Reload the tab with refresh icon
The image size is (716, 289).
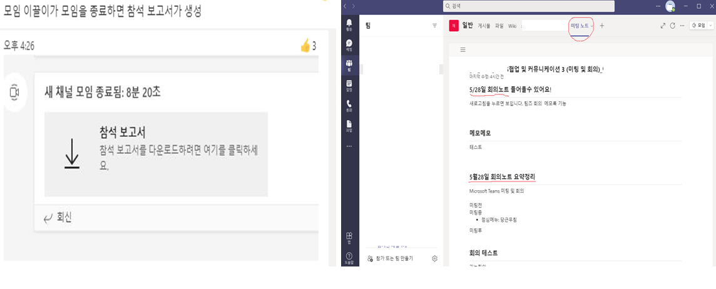(673, 26)
